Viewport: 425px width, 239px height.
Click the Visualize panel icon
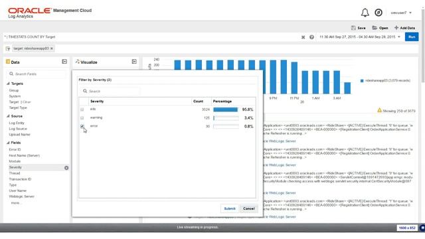78,62
